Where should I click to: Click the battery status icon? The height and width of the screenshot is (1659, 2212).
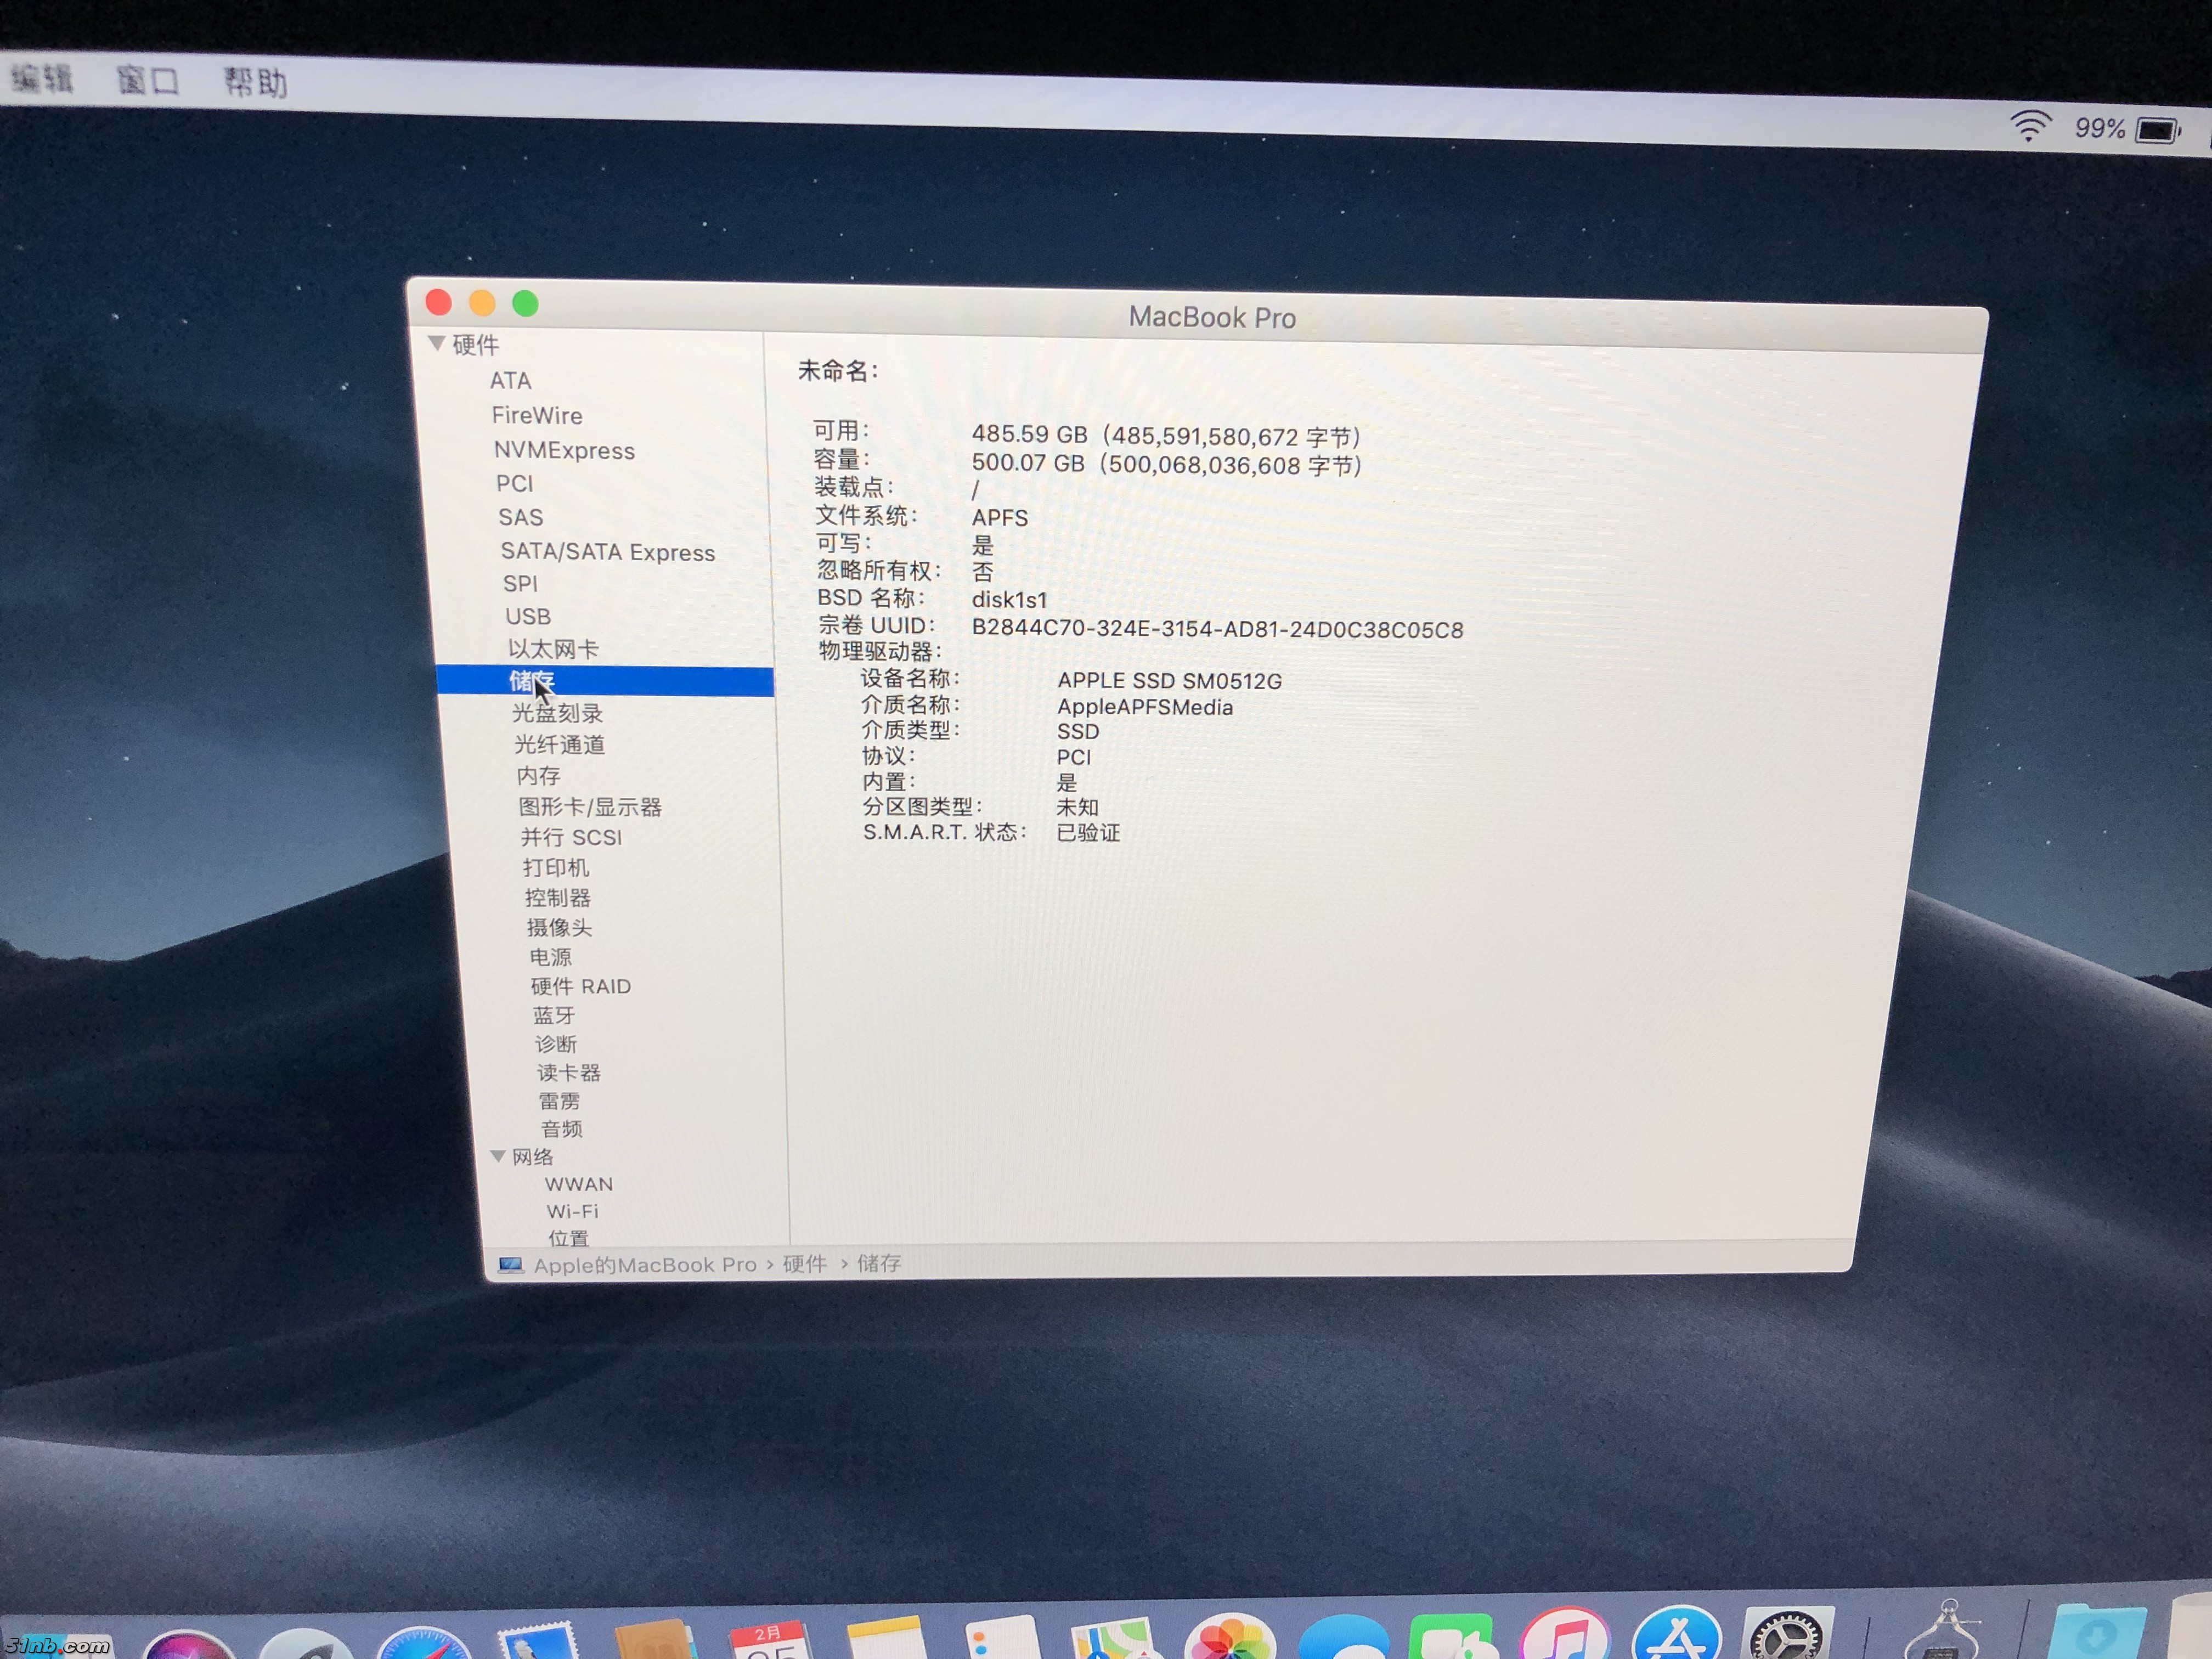[2157, 131]
